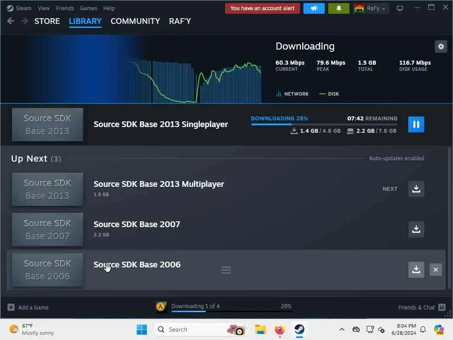The height and width of the screenshot is (340, 453).
Task: Open the Windows notification bell
Action: (x=423, y=329)
